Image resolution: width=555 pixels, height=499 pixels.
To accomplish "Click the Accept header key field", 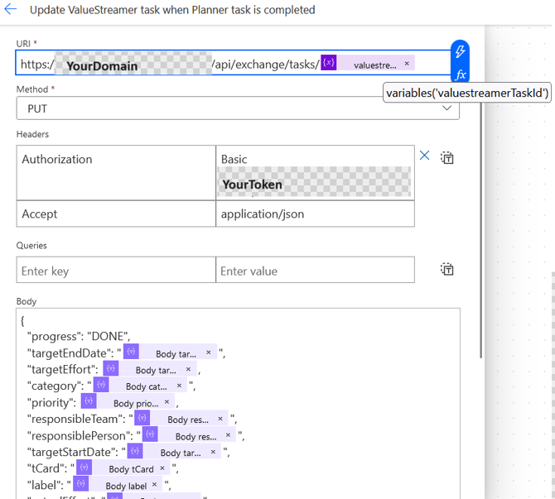I will (x=115, y=214).
